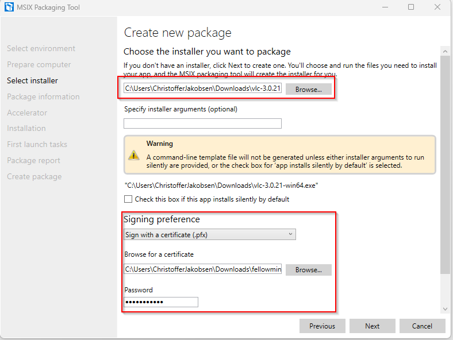Cancel the package creation
453x340 pixels.
point(422,326)
